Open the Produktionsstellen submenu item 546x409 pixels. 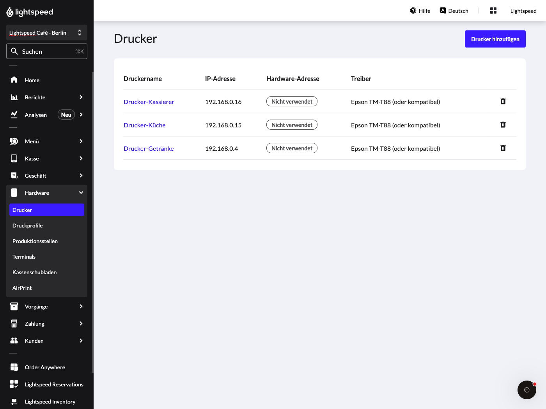pos(47,241)
